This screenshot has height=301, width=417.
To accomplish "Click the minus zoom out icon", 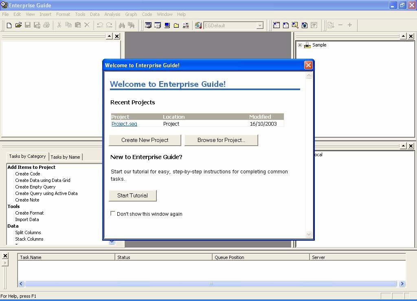I will [x=340, y=25].
